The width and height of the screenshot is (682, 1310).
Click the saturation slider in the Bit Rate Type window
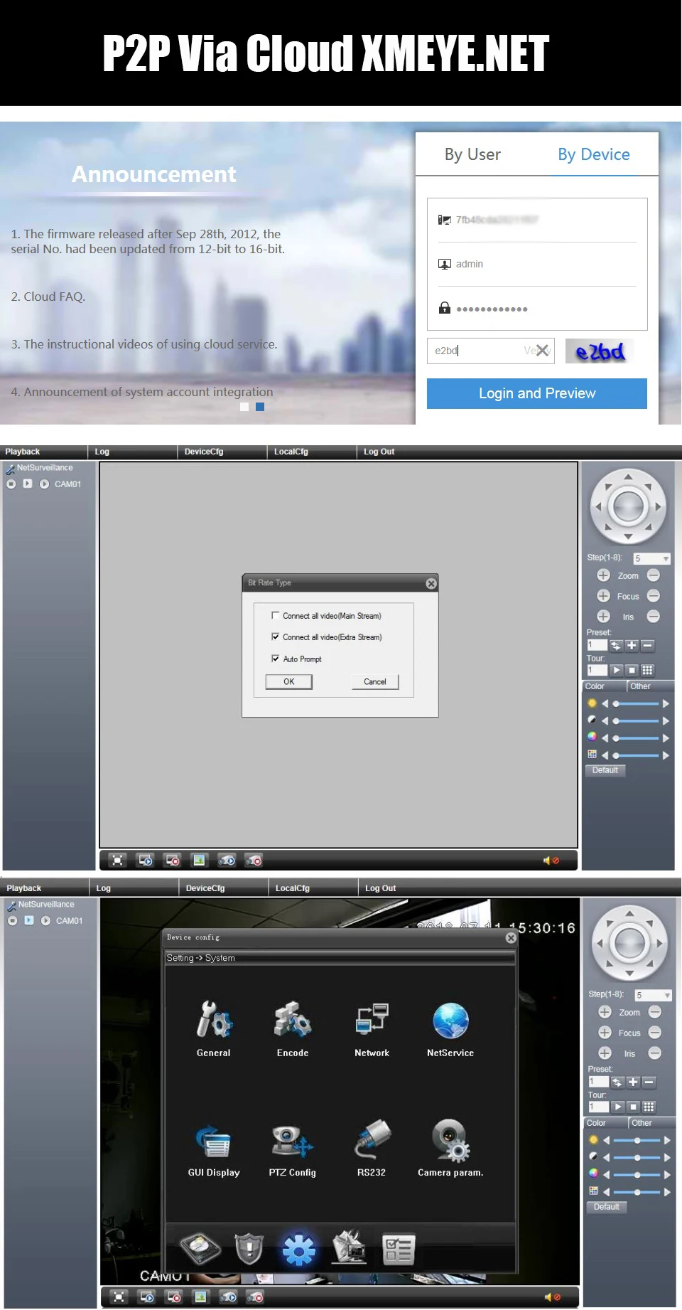point(635,737)
